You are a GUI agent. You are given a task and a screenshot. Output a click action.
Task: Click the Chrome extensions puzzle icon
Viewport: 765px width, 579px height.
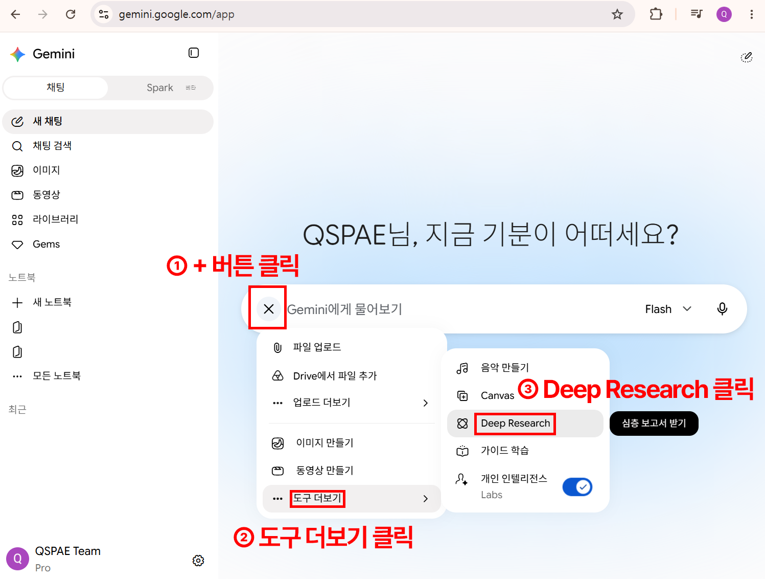click(656, 14)
